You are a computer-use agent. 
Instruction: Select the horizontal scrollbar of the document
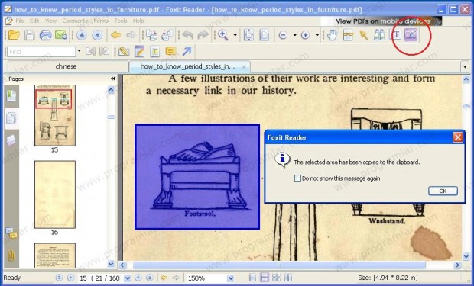click(x=279, y=265)
